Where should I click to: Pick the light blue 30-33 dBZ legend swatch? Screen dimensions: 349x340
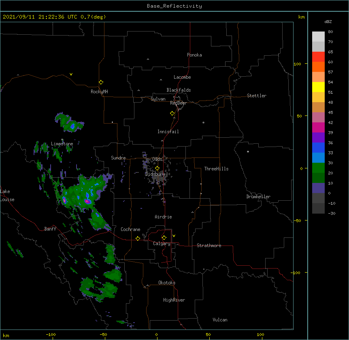tap(318, 158)
